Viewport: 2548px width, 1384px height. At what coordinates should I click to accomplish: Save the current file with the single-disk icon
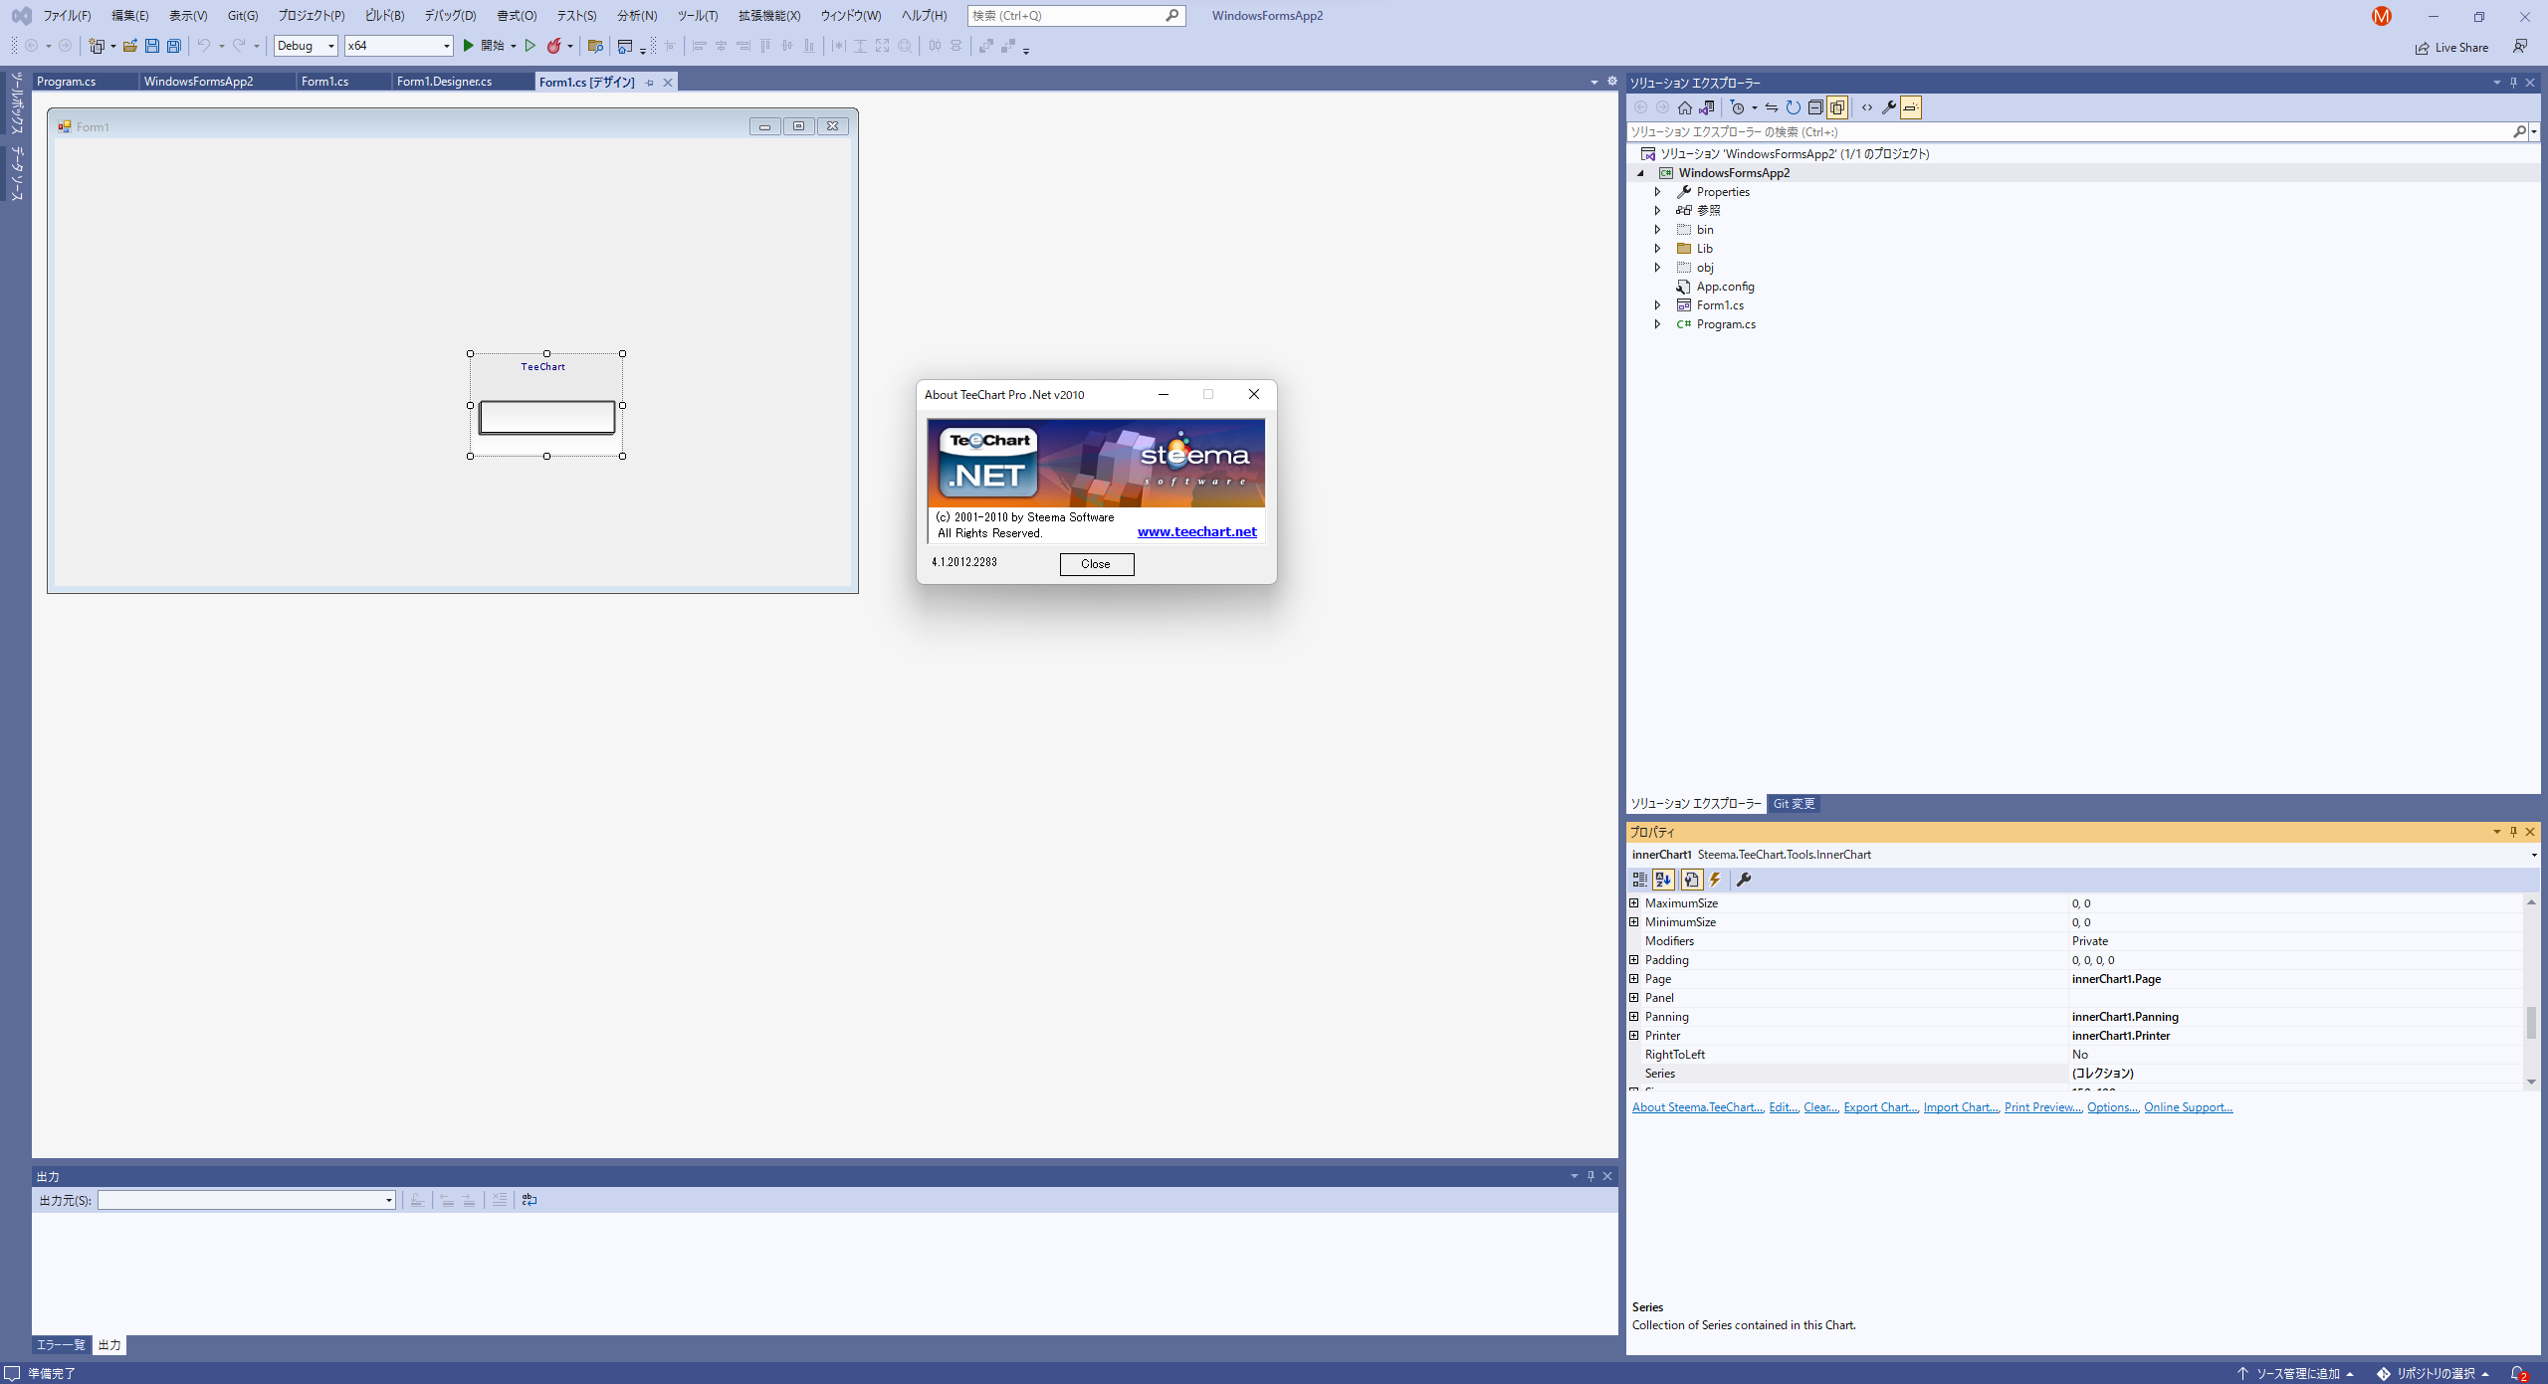151,46
